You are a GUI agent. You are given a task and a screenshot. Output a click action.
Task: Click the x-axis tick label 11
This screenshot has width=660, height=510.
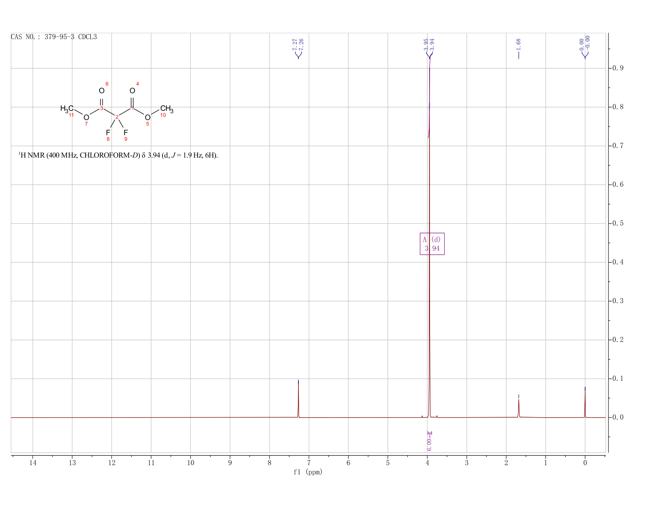tap(151, 463)
